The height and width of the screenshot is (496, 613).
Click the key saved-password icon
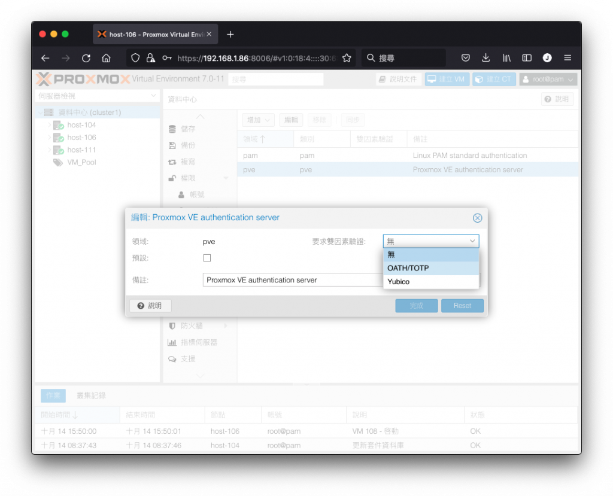(167, 58)
